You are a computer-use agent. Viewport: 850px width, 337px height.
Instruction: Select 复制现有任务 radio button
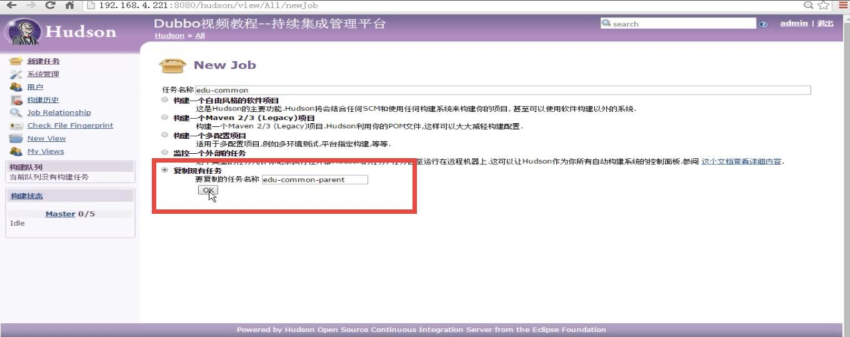click(165, 169)
